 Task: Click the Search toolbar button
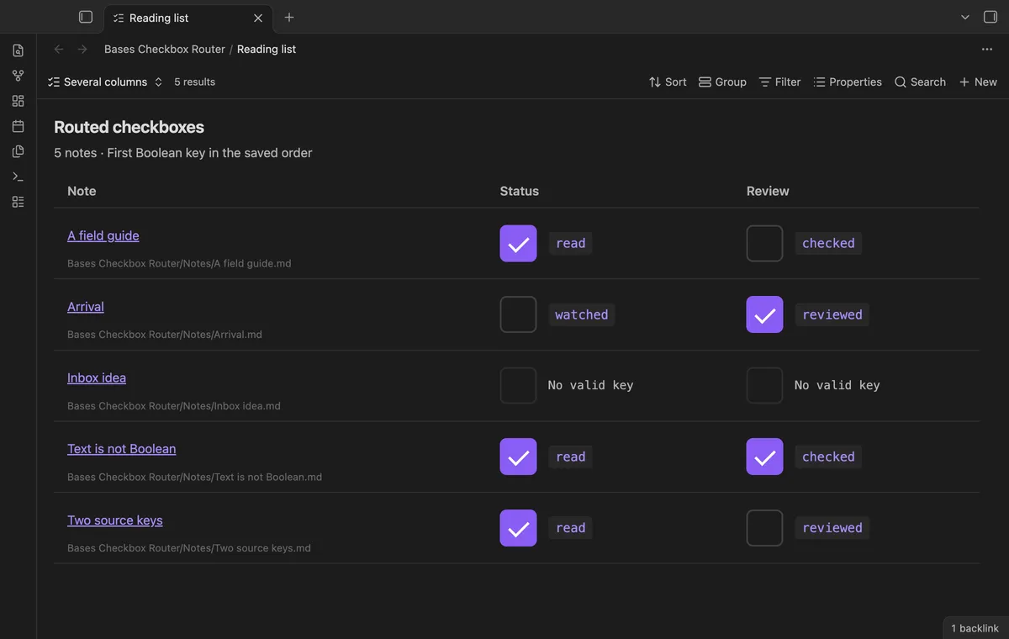coord(920,82)
